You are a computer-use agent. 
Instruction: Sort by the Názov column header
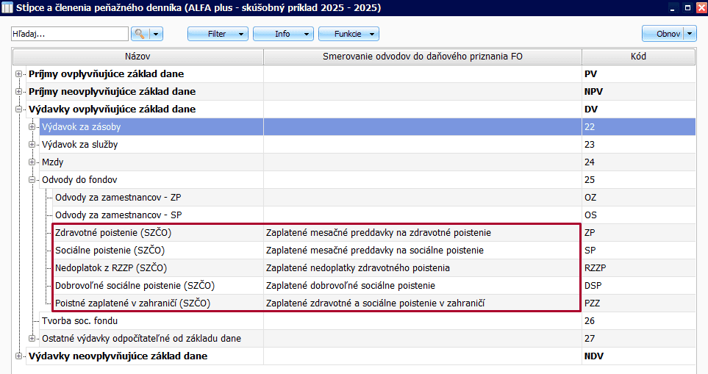[137, 57]
